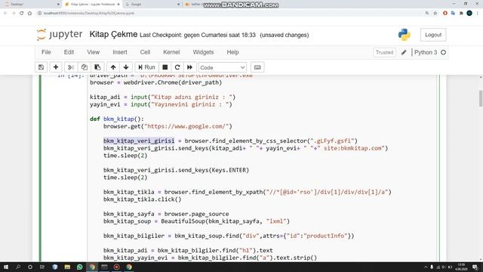
Task: Save and checkpoint the notebook
Action: click(x=41, y=67)
